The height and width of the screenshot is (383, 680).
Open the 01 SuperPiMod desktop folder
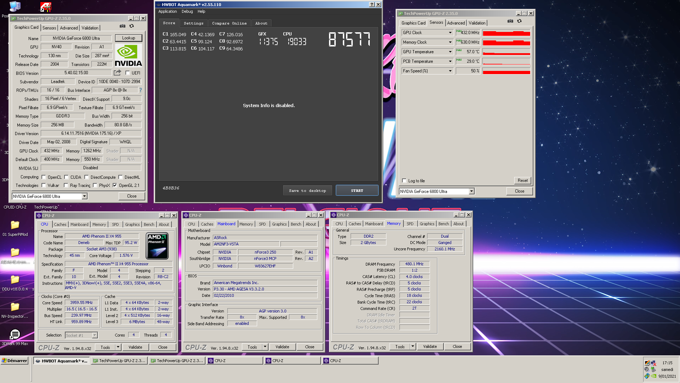[x=15, y=225]
